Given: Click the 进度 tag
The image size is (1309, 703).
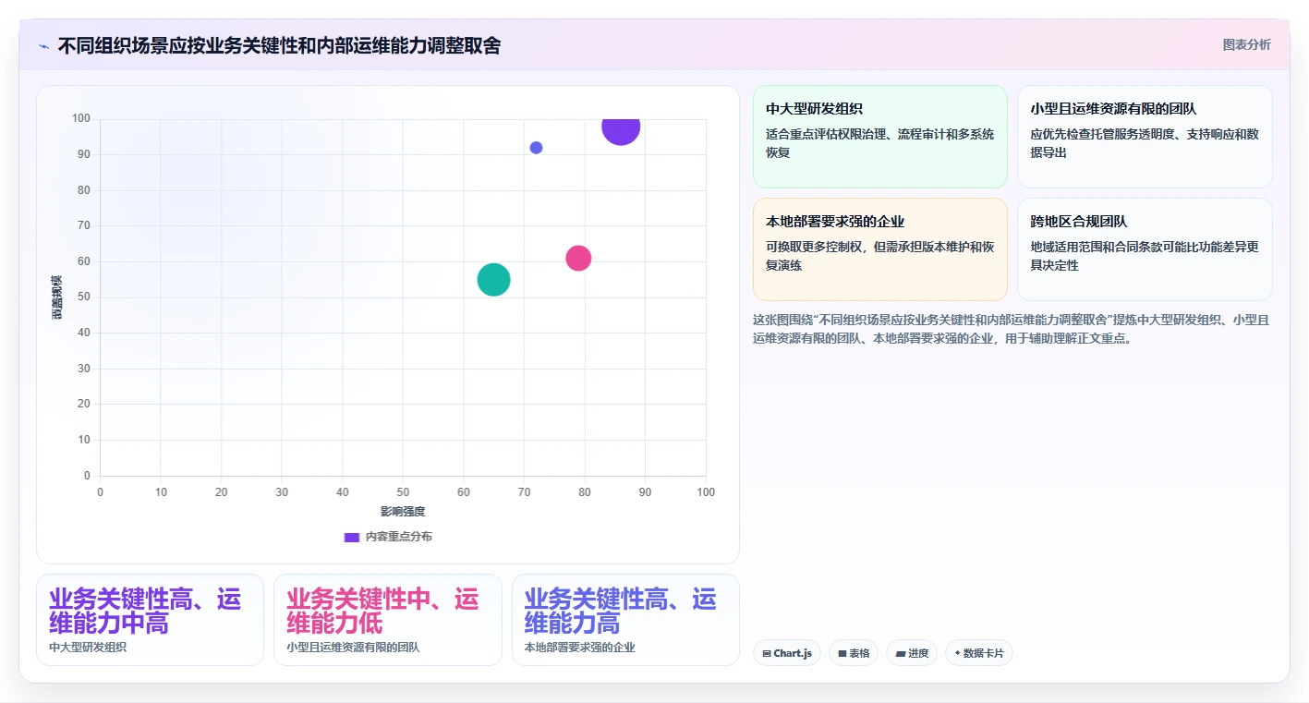Looking at the screenshot, I should 912,653.
